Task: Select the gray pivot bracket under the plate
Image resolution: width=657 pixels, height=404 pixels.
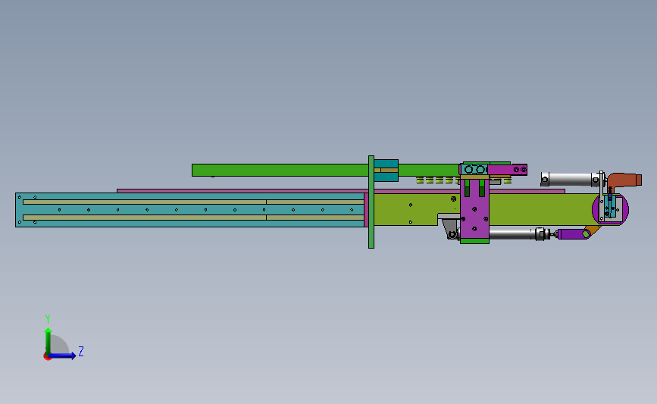Action: tap(449, 227)
